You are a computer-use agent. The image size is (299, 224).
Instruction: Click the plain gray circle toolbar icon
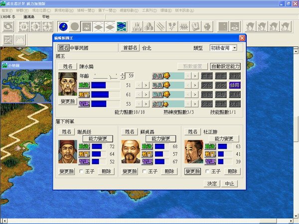pyautogui.click(x=75, y=26)
